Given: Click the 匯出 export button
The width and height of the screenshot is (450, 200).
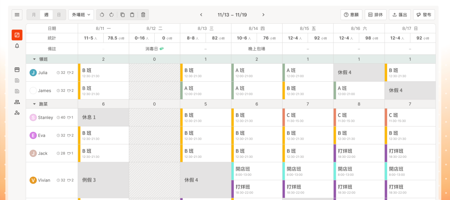Looking at the screenshot, I should coord(399,15).
